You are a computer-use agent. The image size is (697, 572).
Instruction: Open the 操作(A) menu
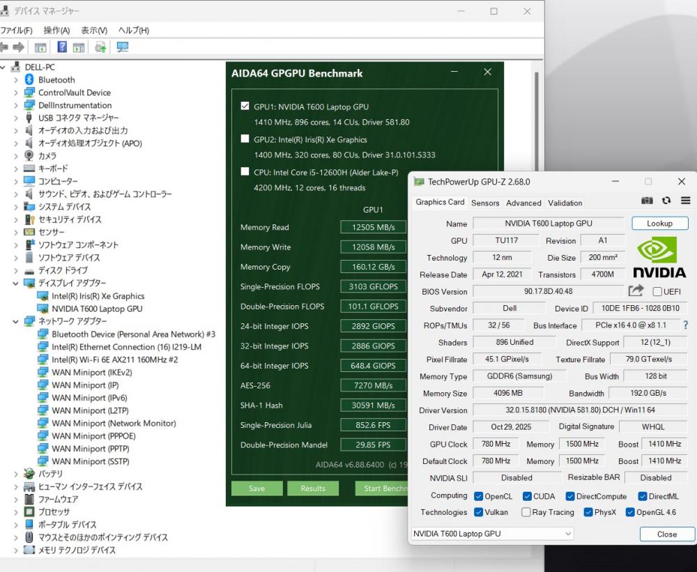[56, 30]
